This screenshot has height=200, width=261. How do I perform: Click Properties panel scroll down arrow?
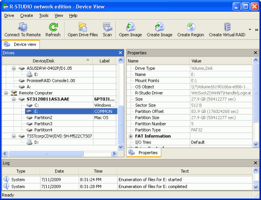point(256,144)
